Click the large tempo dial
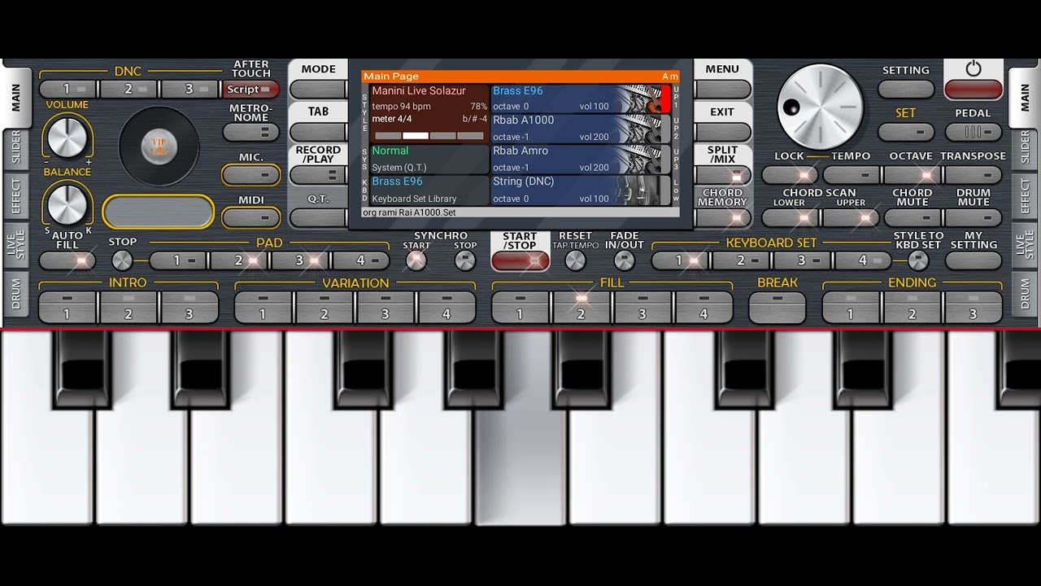The width and height of the screenshot is (1041, 586). [x=820, y=107]
